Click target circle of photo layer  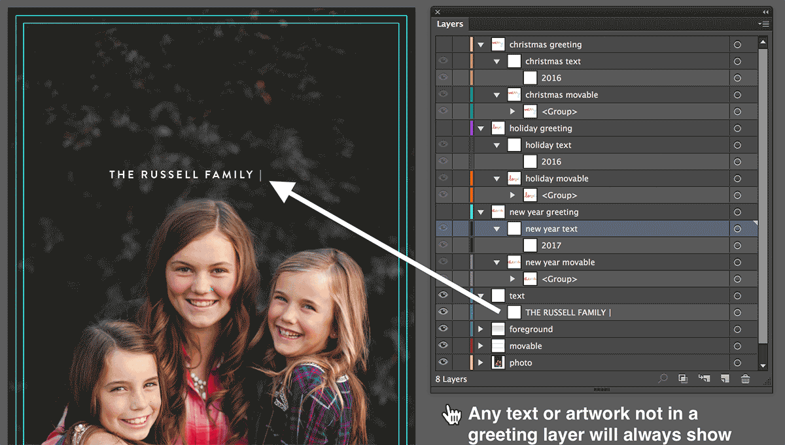click(737, 363)
